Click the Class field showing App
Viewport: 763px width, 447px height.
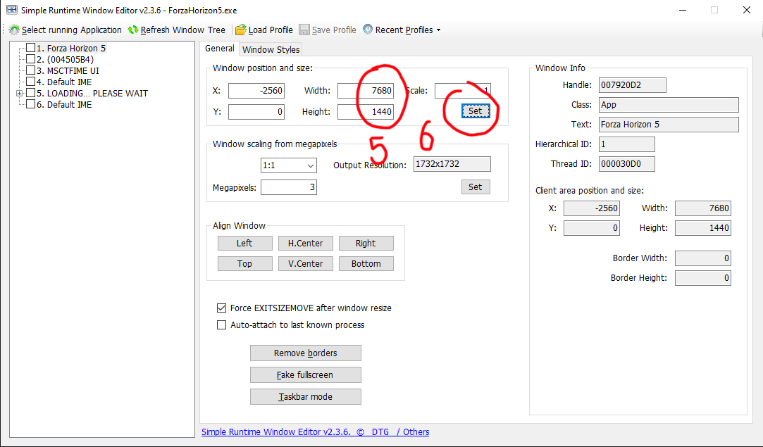click(x=669, y=105)
